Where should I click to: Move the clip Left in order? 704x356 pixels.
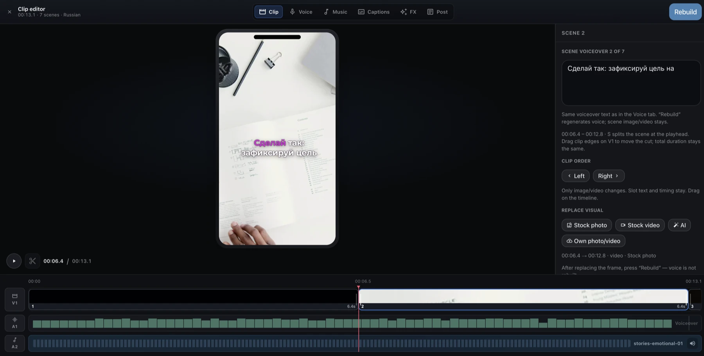(x=575, y=176)
